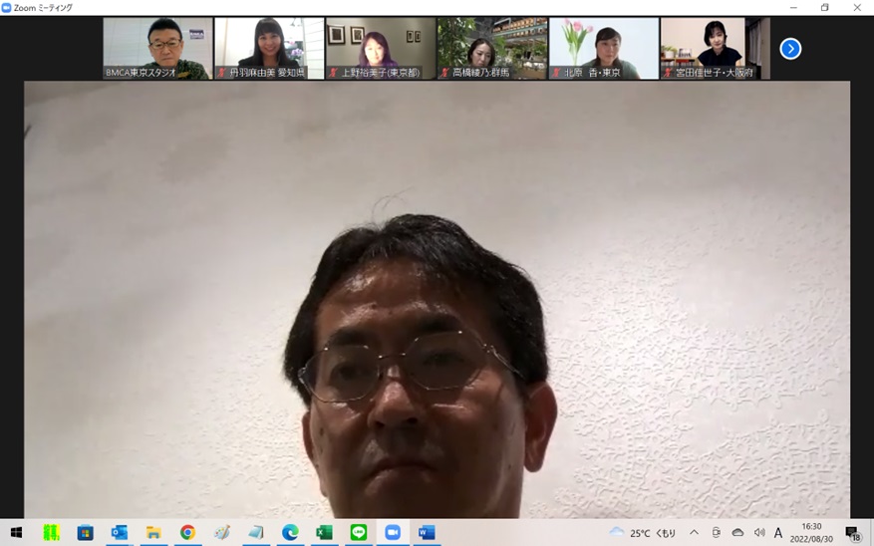Open Outlook from the taskbar

point(120,533)
